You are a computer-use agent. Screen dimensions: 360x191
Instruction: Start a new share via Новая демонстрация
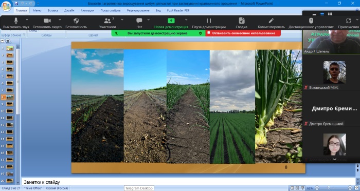pos(171,21)
